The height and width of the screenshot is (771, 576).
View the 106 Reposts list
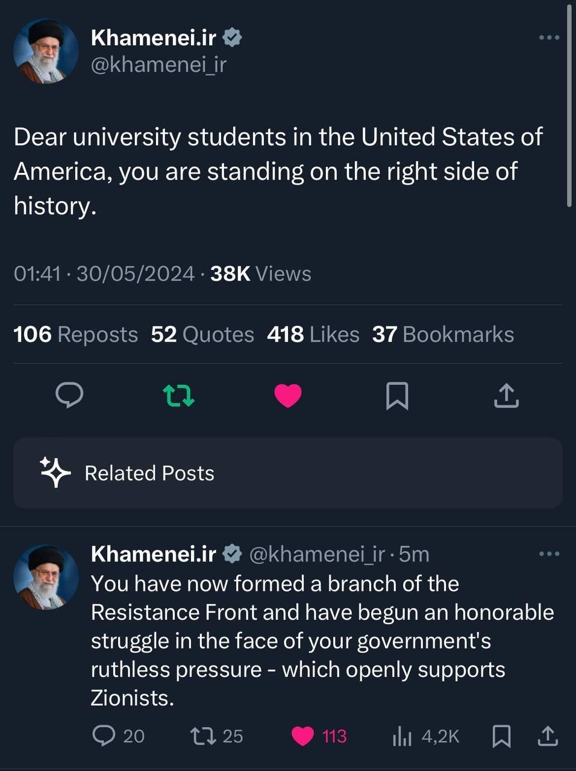coord(75,334)
